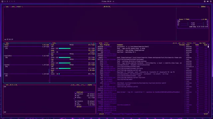
Task: Select the Hyprland --watchdog-fd 4 process row
Action: point(152,52)
